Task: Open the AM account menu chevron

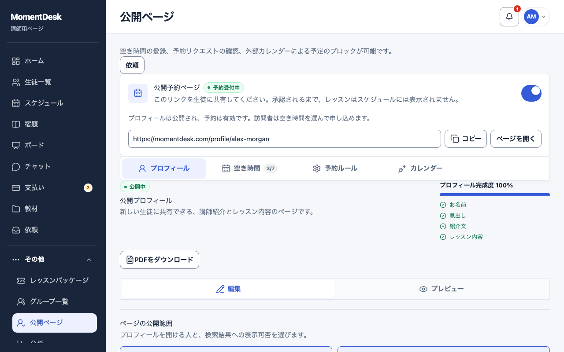Action: (544, 17)
